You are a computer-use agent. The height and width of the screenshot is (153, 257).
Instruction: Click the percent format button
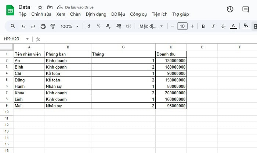pos(98,26)
